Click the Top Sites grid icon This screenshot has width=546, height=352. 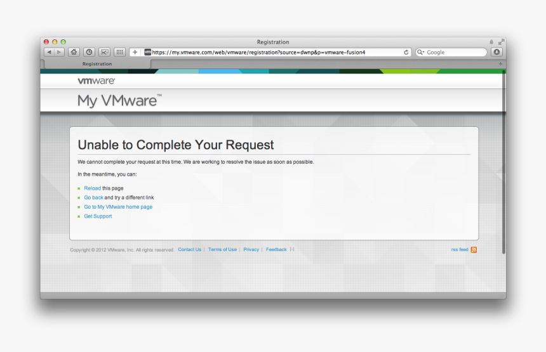click(119, 52)
